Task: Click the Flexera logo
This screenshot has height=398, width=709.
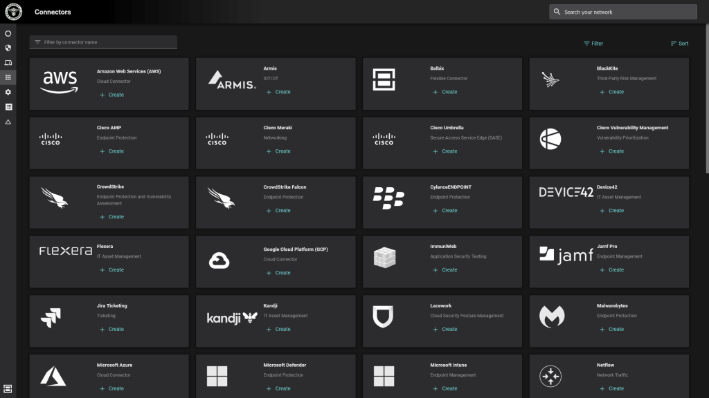Action: 66,251
